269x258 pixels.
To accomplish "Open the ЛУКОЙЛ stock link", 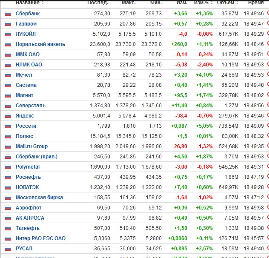I will [26, 34].
